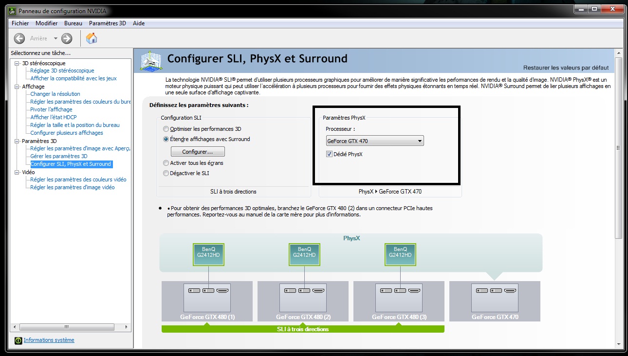Click the green SLI à trois directions bar
Image resolution: width=628 pixels, height=356 pixels.
pos(303,329)
